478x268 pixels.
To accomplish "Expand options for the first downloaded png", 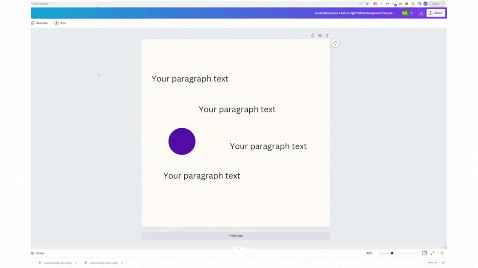I will point(76,263).
